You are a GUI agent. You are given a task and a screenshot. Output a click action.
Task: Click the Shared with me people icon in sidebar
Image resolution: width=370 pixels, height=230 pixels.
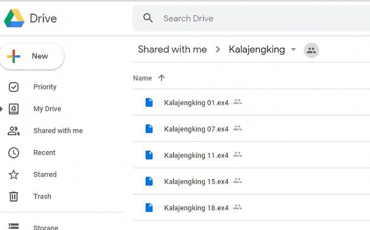click(14, 131)
